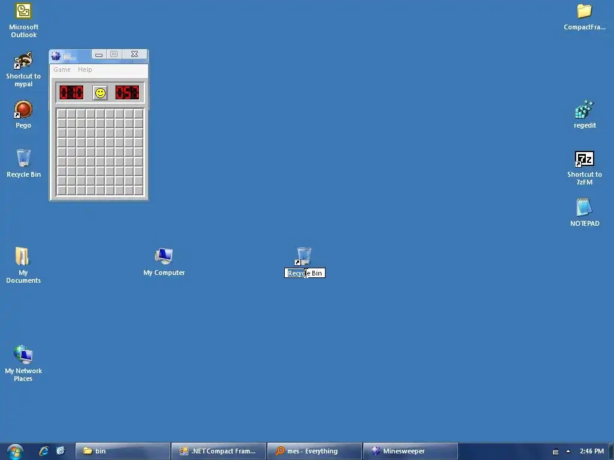The width and height of the screenshot is (614, 460).
Task: Switch to .NET Compact Fram... taskbar button
Action: click(219, 451)
